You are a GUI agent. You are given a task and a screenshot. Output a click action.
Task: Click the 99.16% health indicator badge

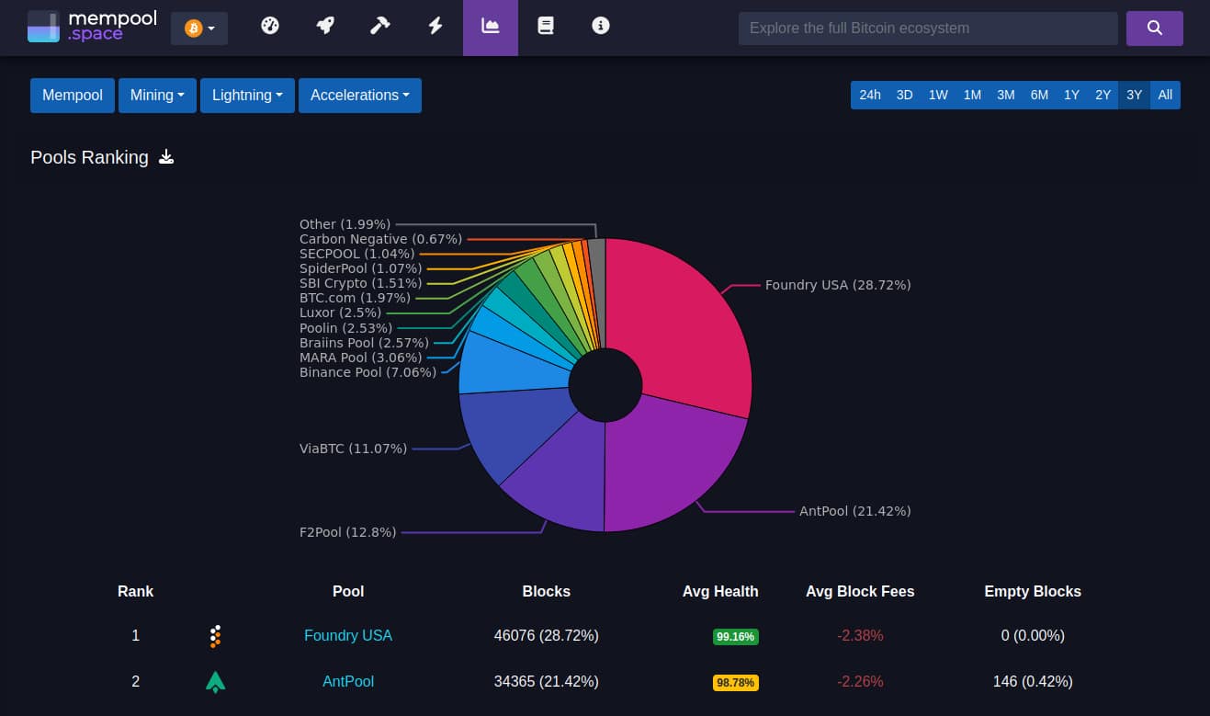coord(735,636)
